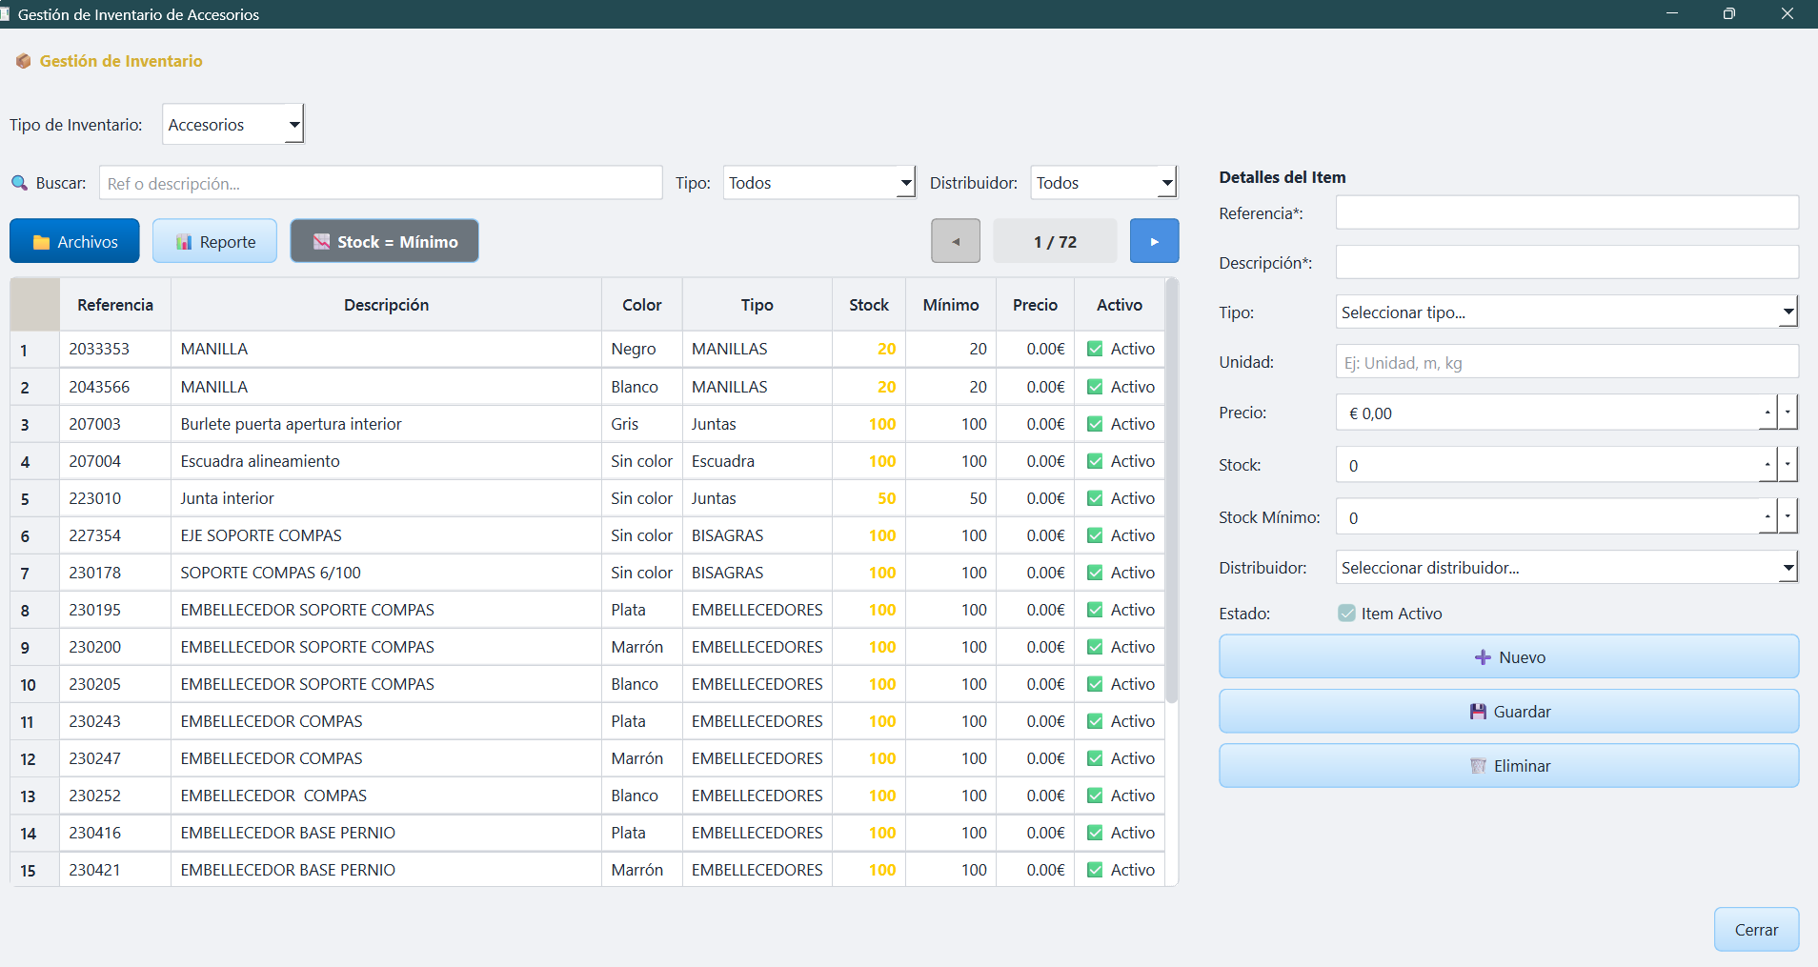Open the Reporte chart icon button
Screen dimensions: 1818x967
pyautogui.click(x=215, y=242)
